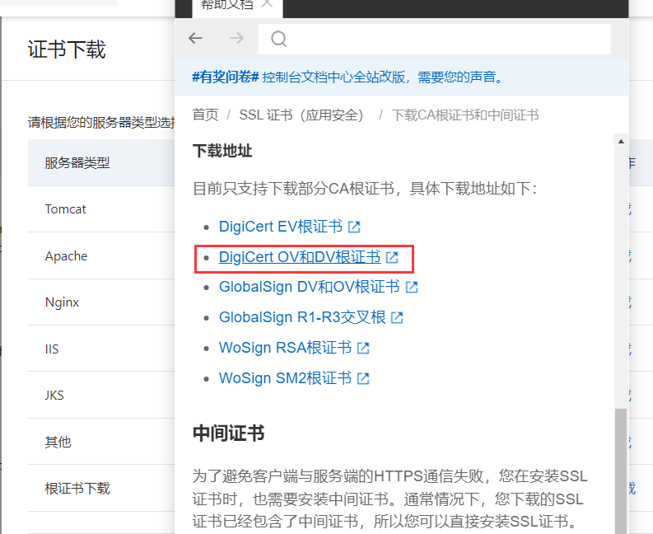Select the 其他 server type row
653x534 pixels.
pyautogui.click(x=101, y=442)
